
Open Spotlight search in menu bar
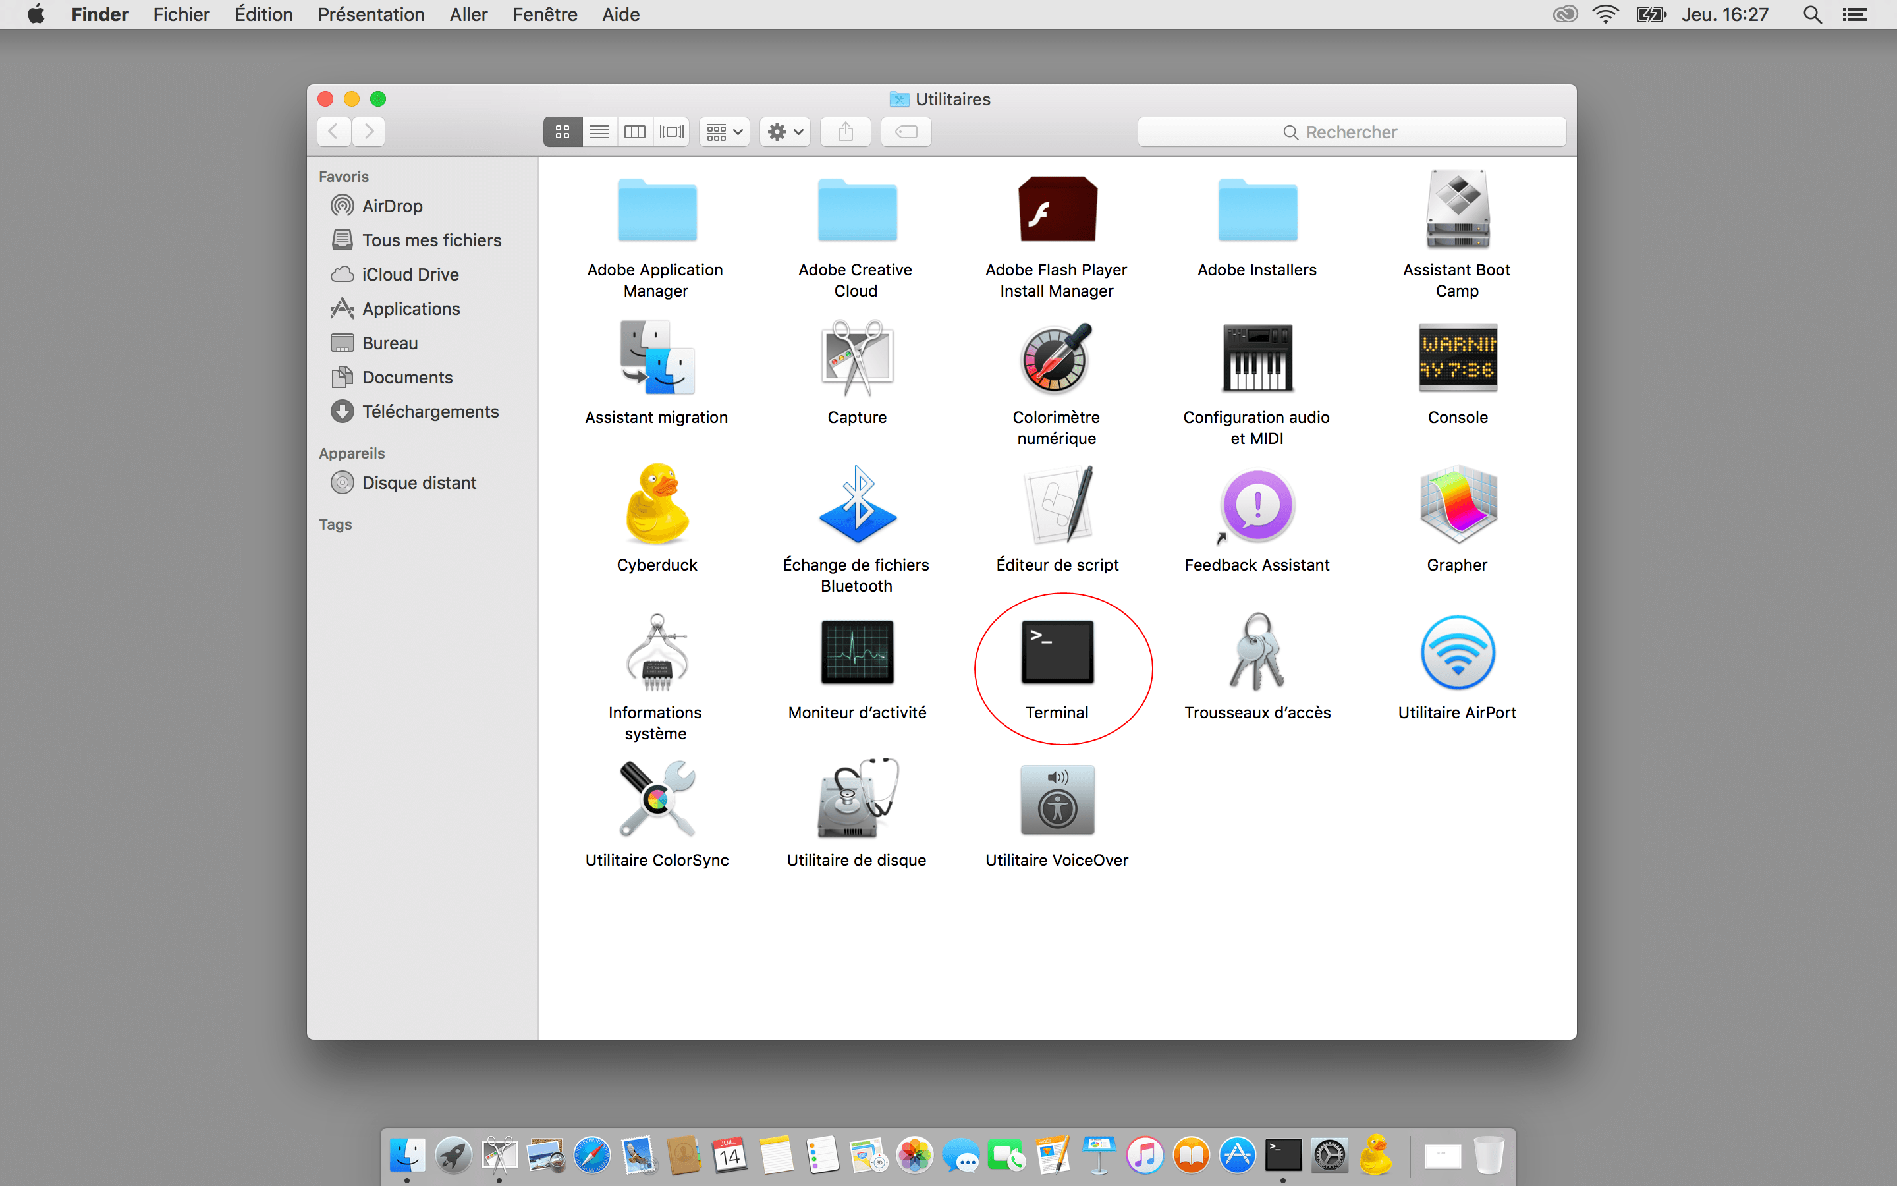pyautogui.click(x=1811, y=14)
